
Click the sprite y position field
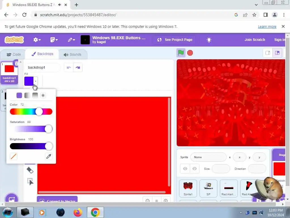tap(259, 157)
